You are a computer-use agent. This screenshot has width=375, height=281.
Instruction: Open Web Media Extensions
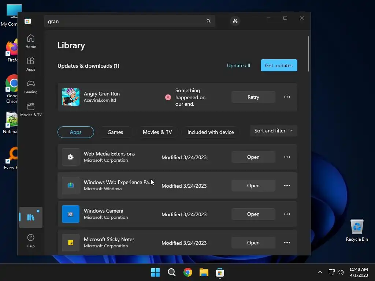253,157
